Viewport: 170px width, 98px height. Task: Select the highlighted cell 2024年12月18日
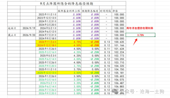click(x=46, y=45)
